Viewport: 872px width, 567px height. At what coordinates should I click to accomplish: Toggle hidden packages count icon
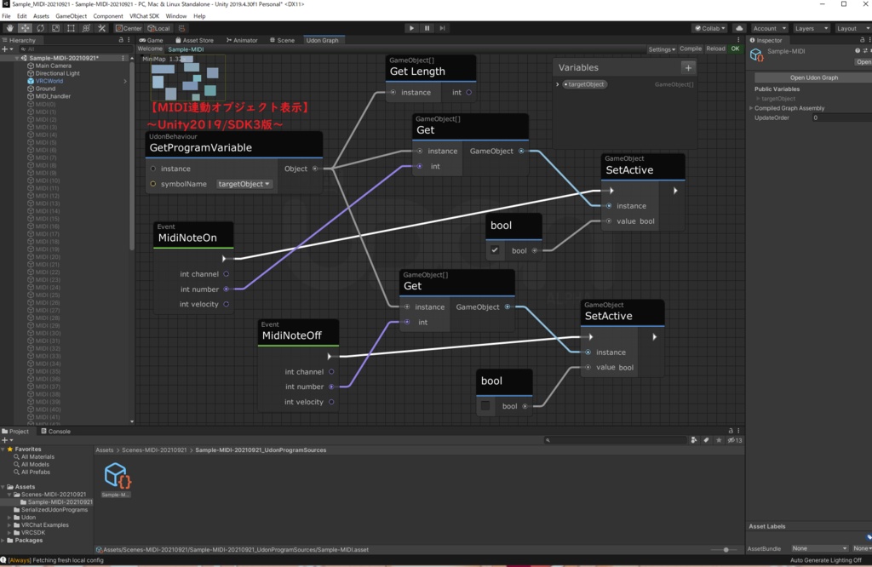click(x=735, y=439)
